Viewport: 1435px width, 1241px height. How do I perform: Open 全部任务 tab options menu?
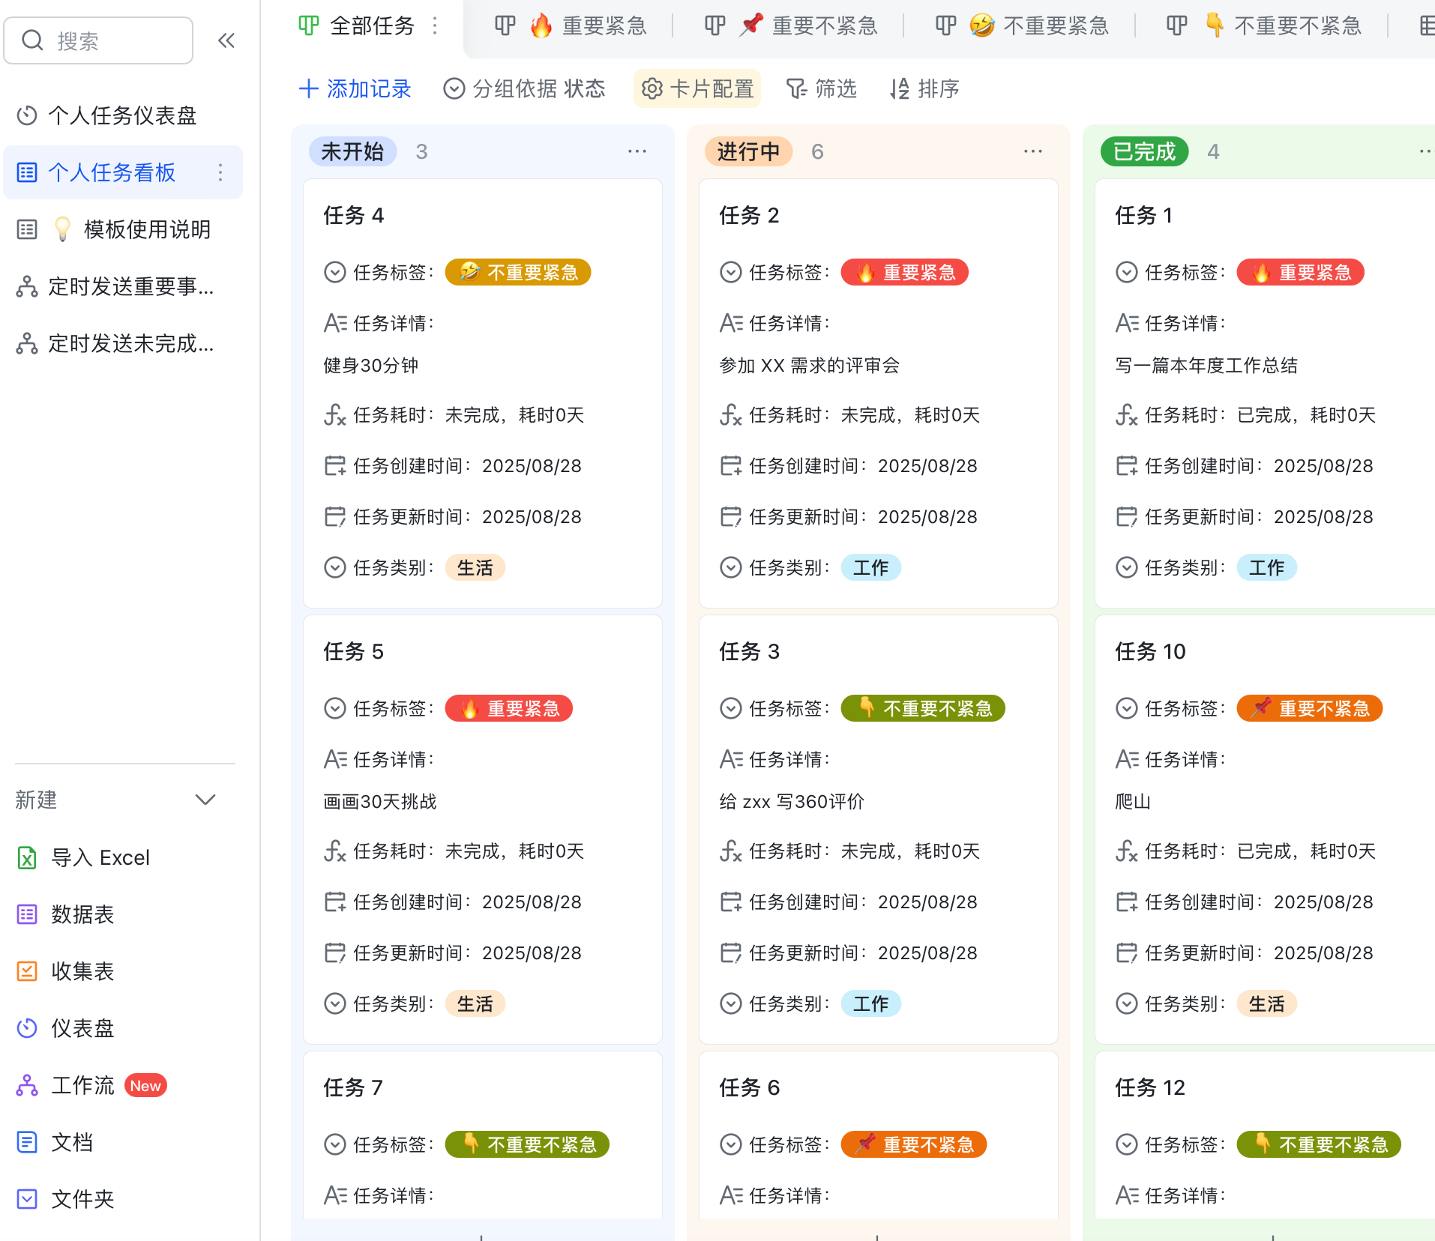pyautogui.click(x=435, y=26)
